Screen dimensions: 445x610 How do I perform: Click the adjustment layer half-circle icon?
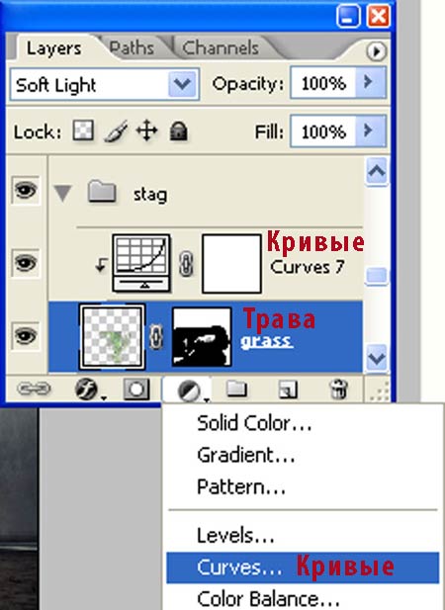[x=189, y=391]
